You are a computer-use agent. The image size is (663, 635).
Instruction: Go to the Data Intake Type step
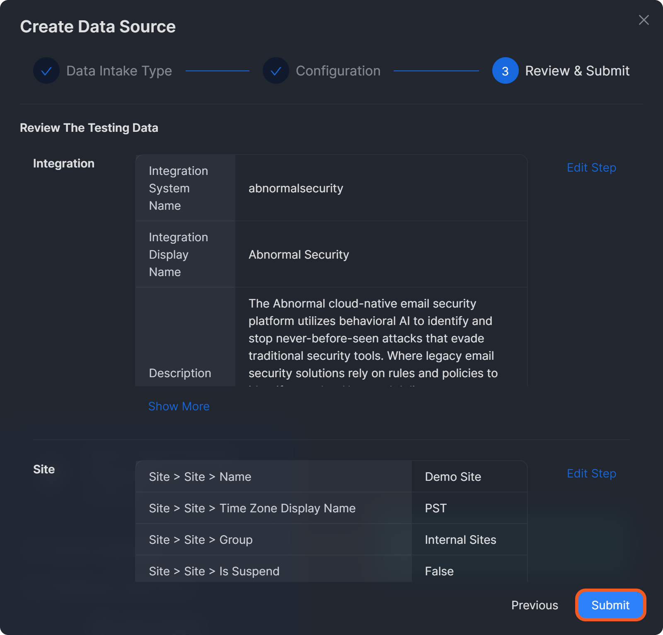pyautogui.click(x=119, y=71)
